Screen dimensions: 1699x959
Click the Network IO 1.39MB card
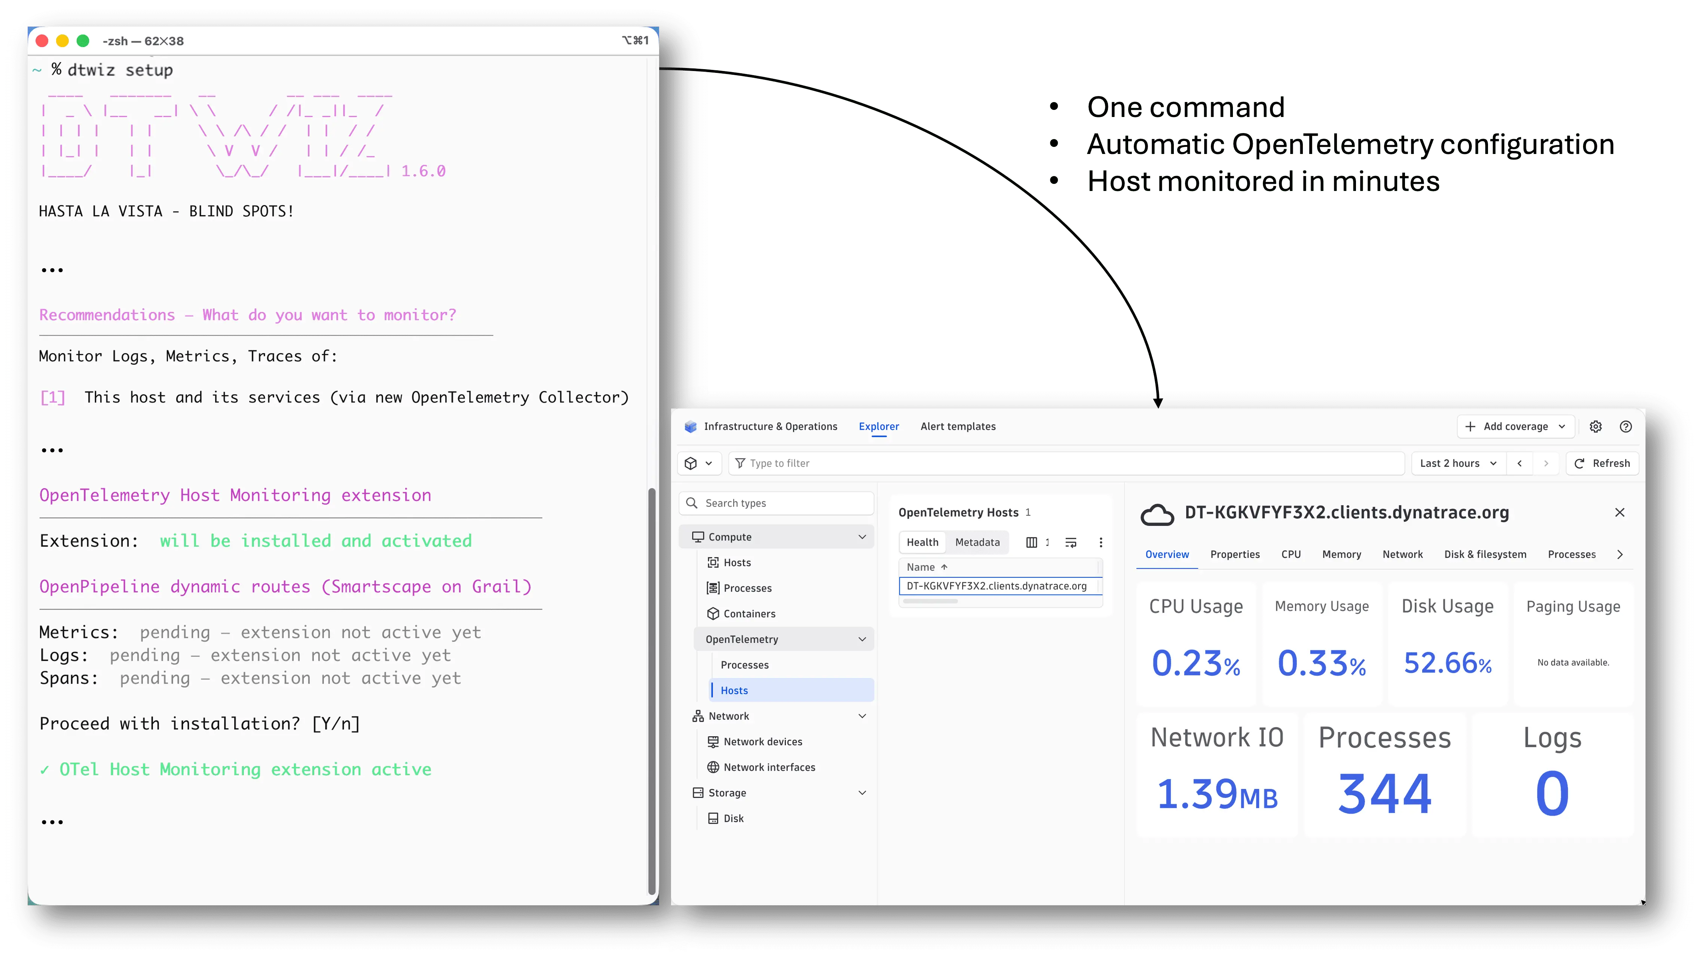(1217, 774)
